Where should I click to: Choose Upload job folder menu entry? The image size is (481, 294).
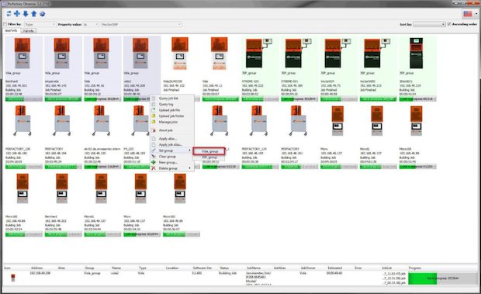coord(171,116)
